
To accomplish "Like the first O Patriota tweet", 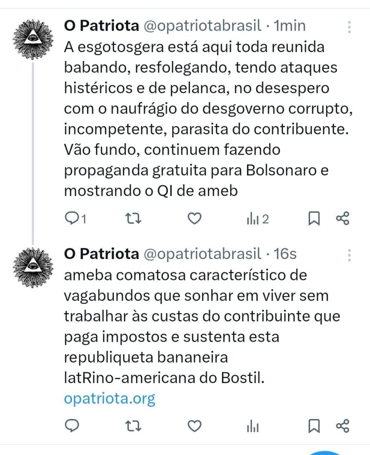I will (x=195, y=219).
